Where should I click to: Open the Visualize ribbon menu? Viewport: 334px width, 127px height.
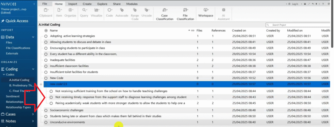(97, 12)
